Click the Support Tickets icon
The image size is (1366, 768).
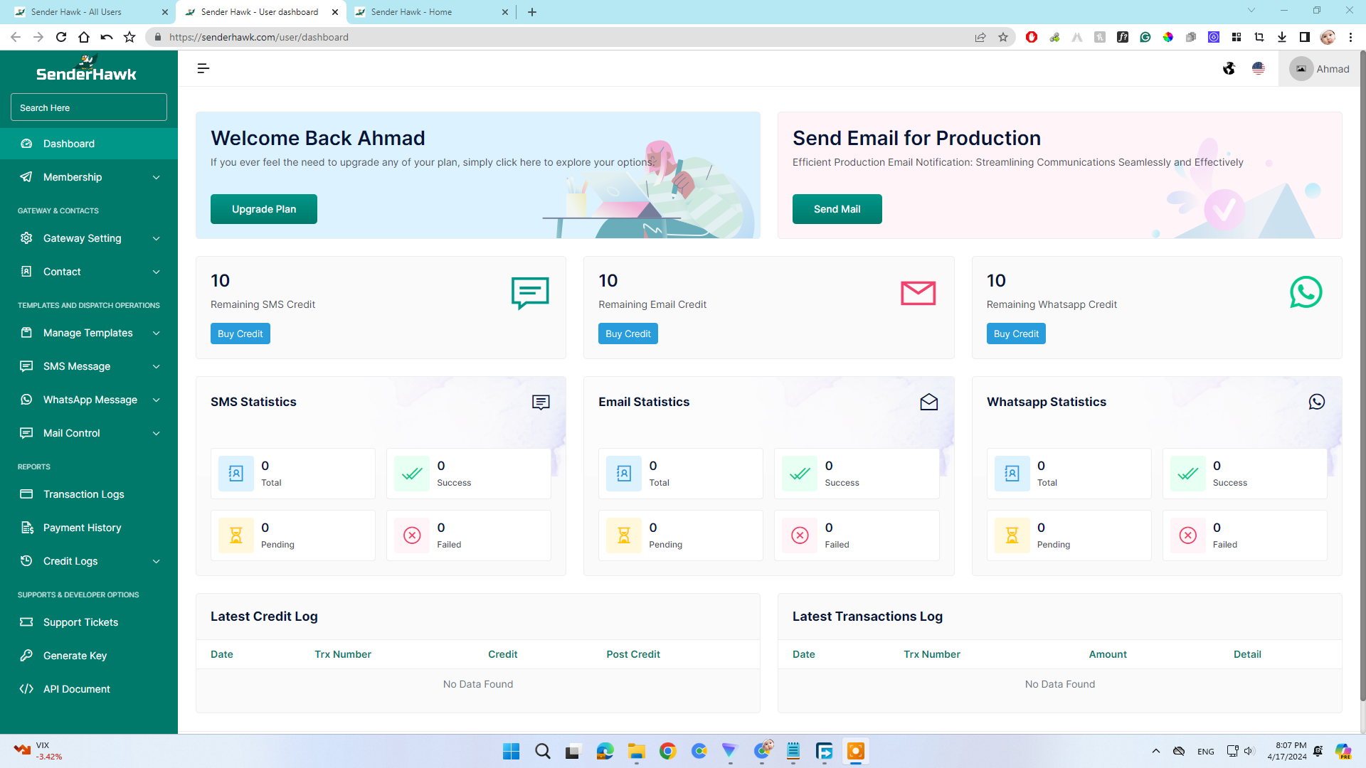[x=26, y=622]
